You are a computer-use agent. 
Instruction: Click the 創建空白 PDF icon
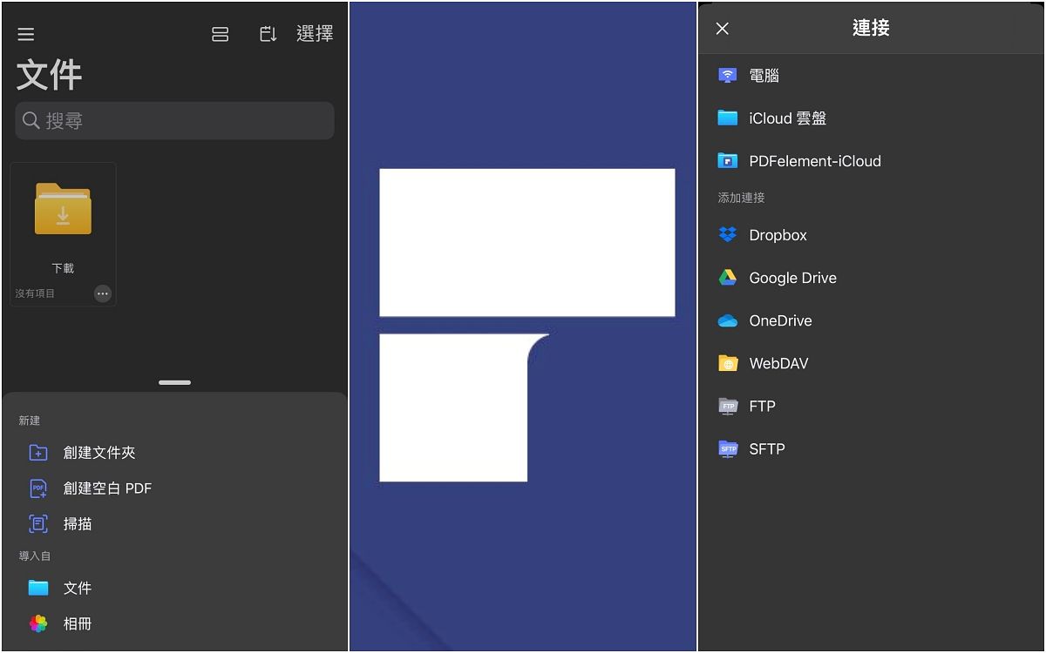[x=38, y=488]
